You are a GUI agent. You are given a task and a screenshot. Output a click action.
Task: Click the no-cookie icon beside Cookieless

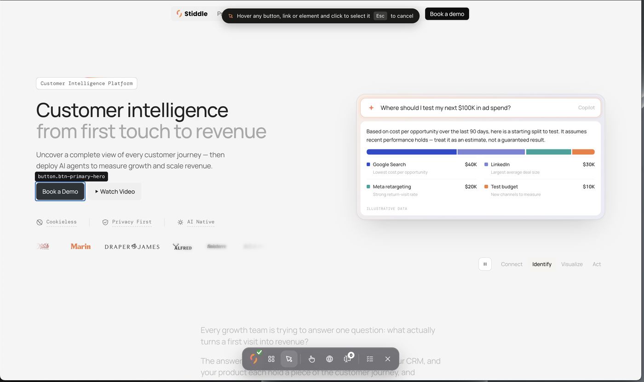40,222
